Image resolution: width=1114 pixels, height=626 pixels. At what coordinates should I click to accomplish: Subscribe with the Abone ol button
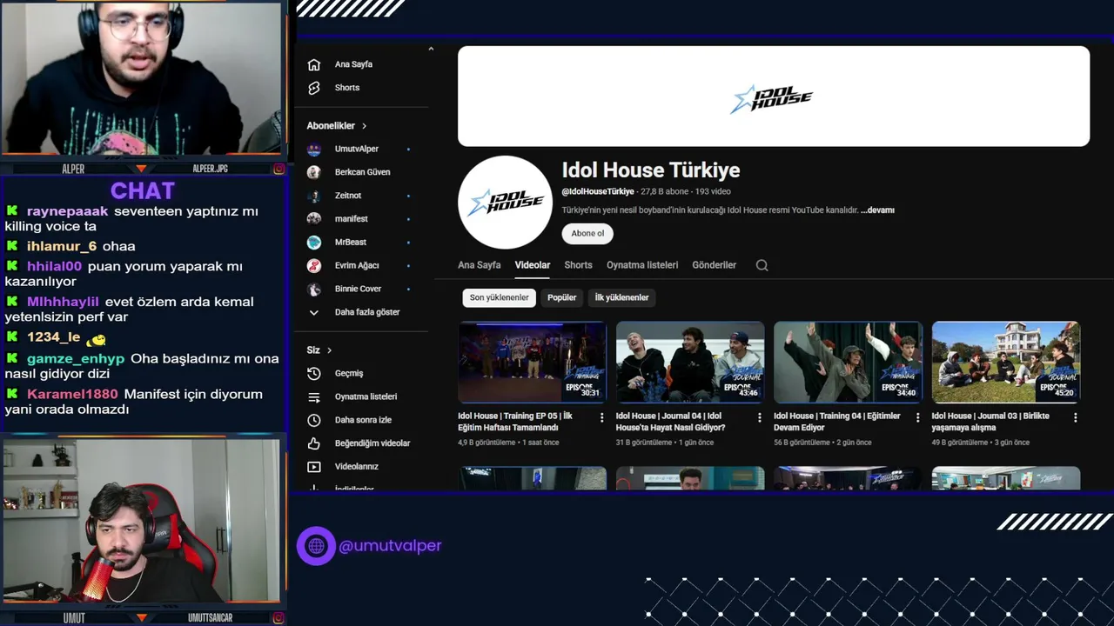tap(587, 233)
